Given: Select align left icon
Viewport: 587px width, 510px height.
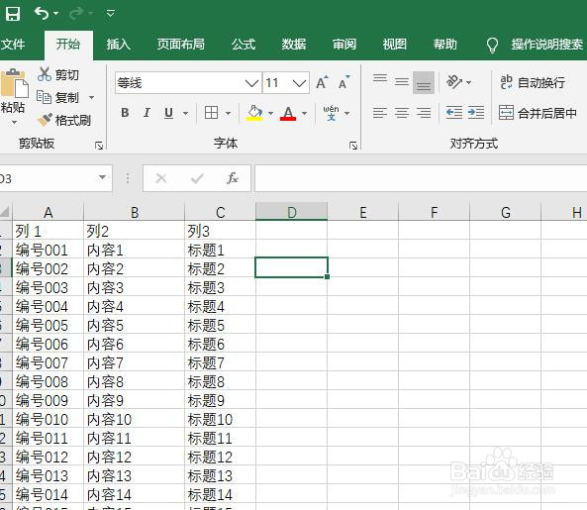Looking at the screenshot, I should pyautogui.click(x=380, y=113).
